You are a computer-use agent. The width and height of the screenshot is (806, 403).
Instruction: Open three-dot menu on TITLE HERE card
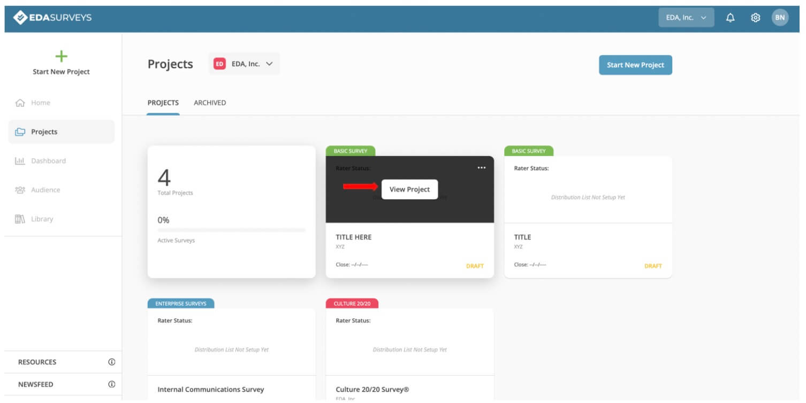pyautogui.click(x=482, y=168)
